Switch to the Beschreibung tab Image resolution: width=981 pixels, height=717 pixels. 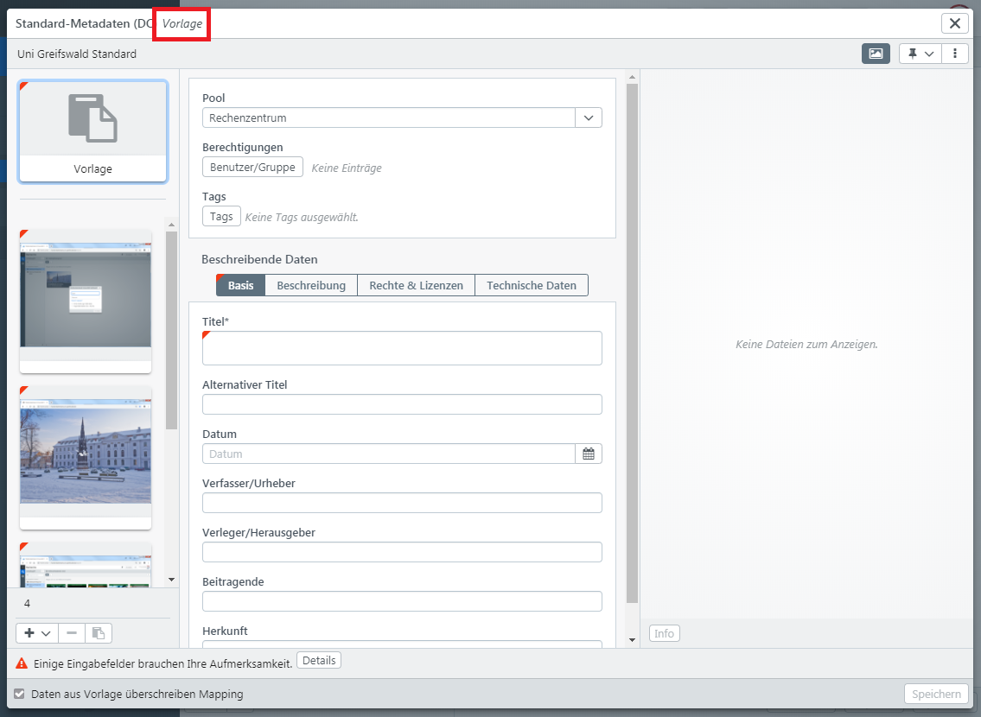[311, 285]
